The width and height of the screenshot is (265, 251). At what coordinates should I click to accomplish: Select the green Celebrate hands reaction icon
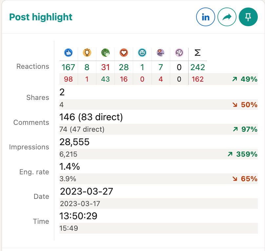tap(105, 52)
